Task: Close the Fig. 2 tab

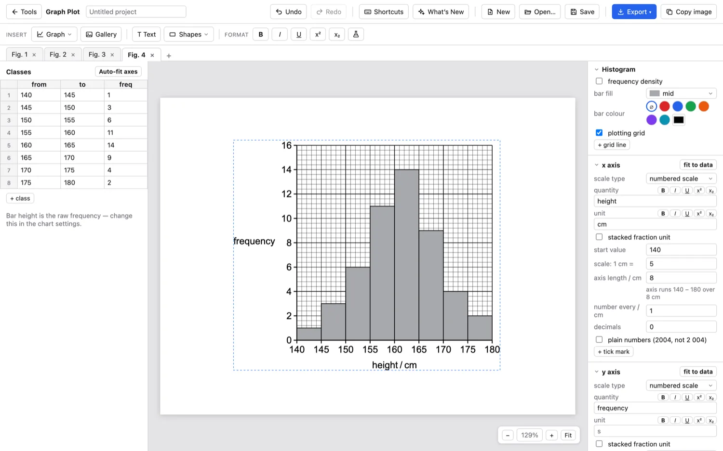Action: pyautogui.click(x=73, y=55)
